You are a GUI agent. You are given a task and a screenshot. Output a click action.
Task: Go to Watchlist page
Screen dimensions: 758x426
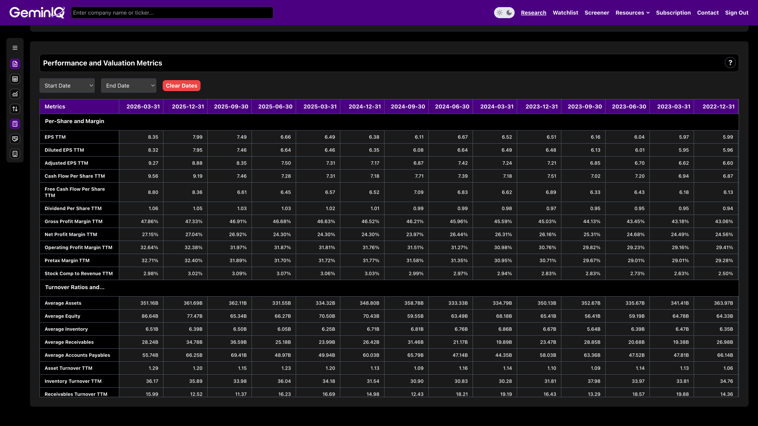(565, 13)
